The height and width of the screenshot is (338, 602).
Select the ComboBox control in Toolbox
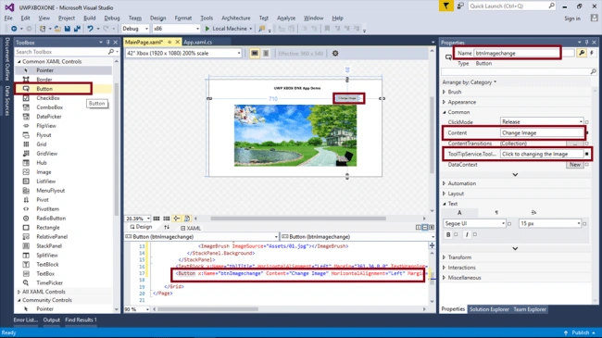[49, 107]
